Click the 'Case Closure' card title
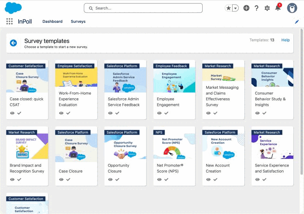This screenshot has height=214, width=304. click(x=71, y=171)
